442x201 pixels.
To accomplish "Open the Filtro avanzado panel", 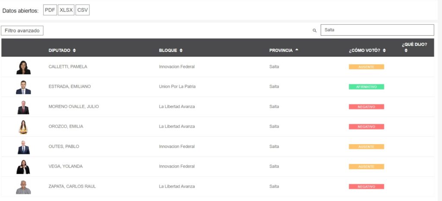I will click(x=22, y=30).
